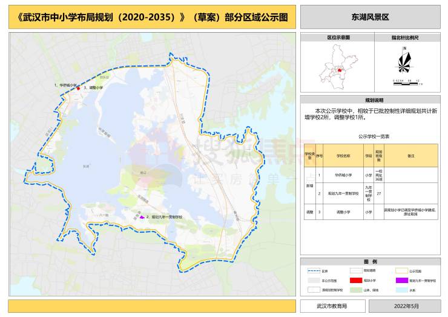Screen dimensions: 448x317
Task: Click the Wuhan outline locator map thumbnail
Action: (338, 67)
